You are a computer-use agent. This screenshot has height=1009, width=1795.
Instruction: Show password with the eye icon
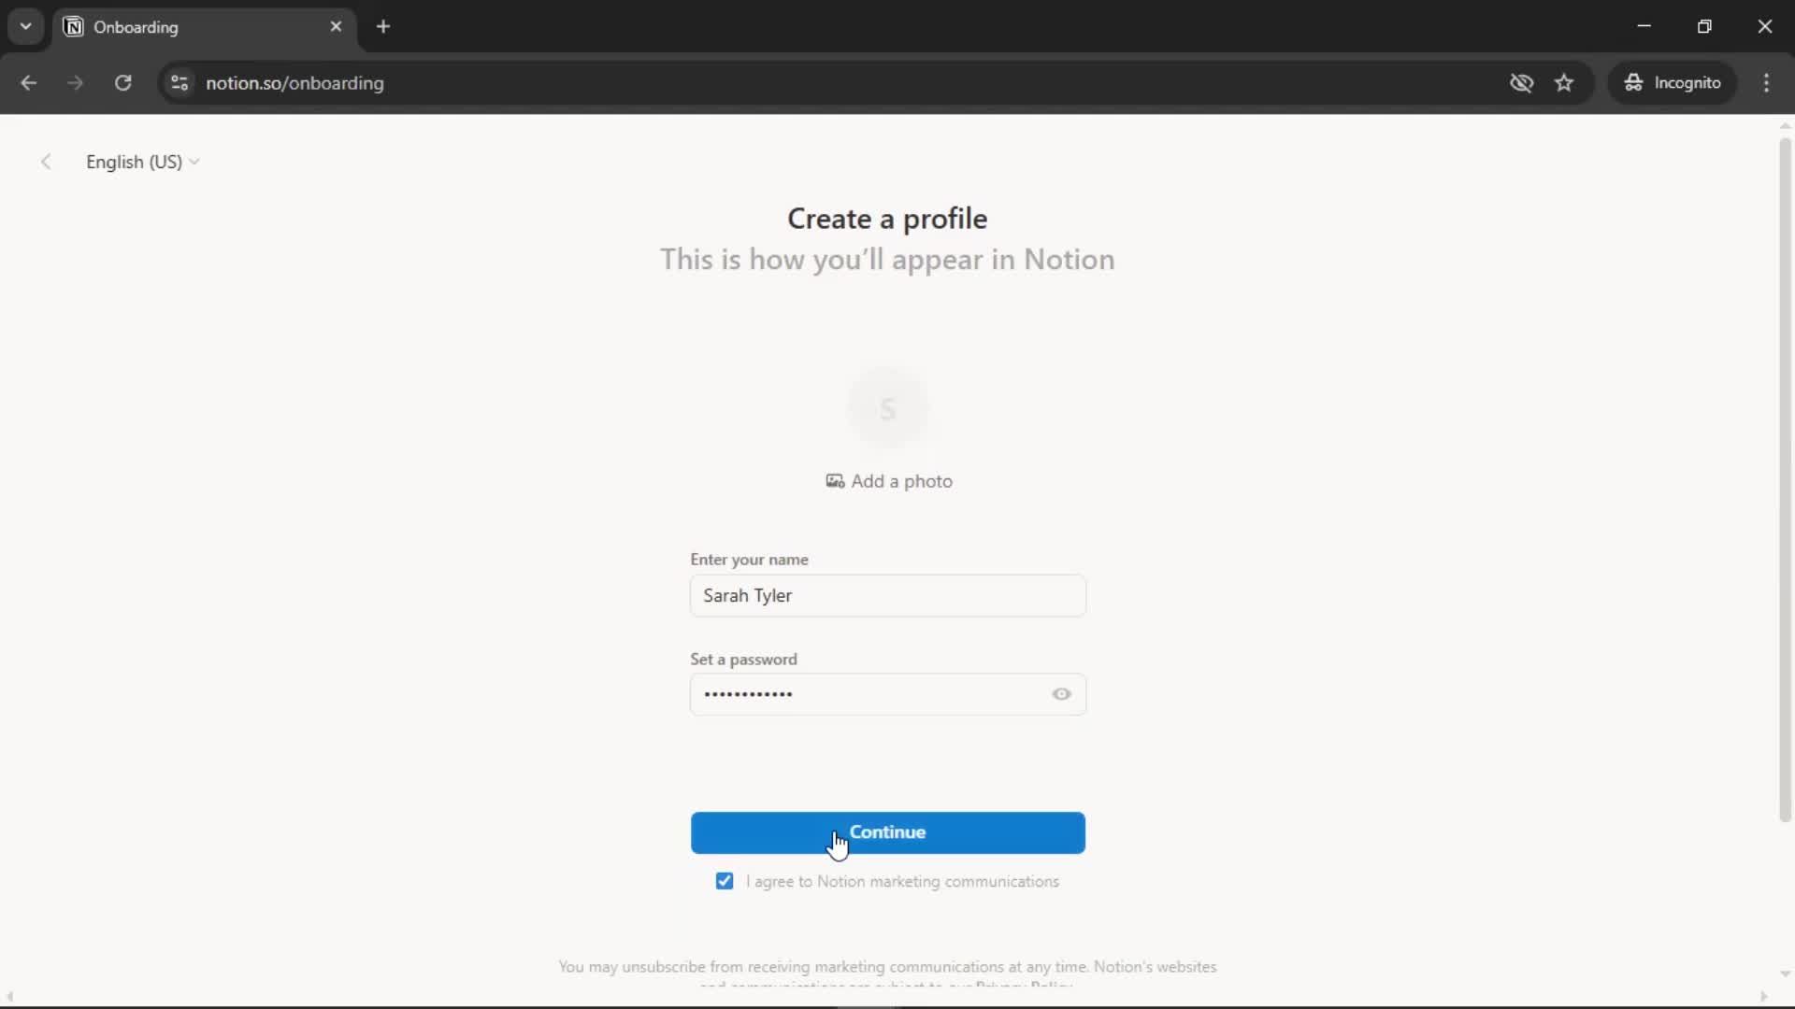[1061, 694]
